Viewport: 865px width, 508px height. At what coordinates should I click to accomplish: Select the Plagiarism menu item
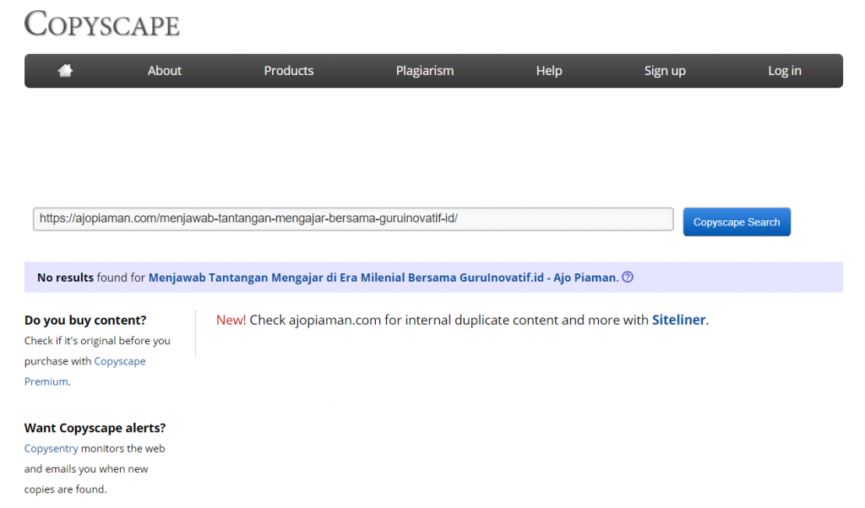pos(425,71)
